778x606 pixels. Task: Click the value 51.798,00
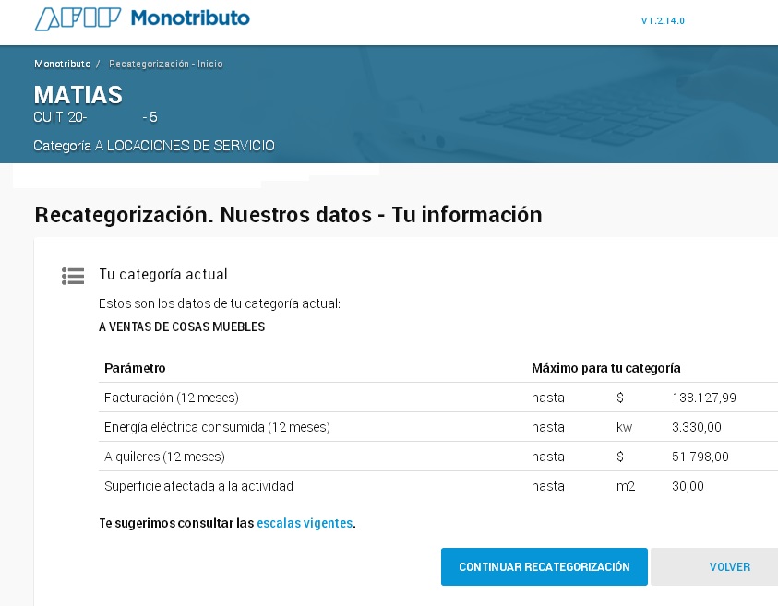click(x=700, y=457)
